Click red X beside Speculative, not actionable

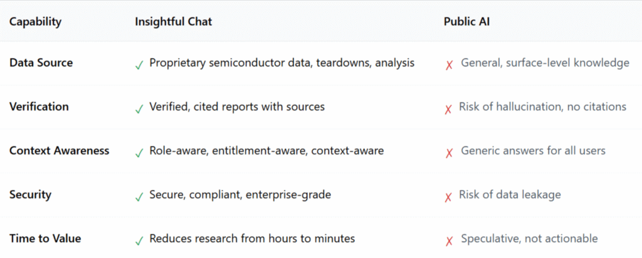coord(448,240)
